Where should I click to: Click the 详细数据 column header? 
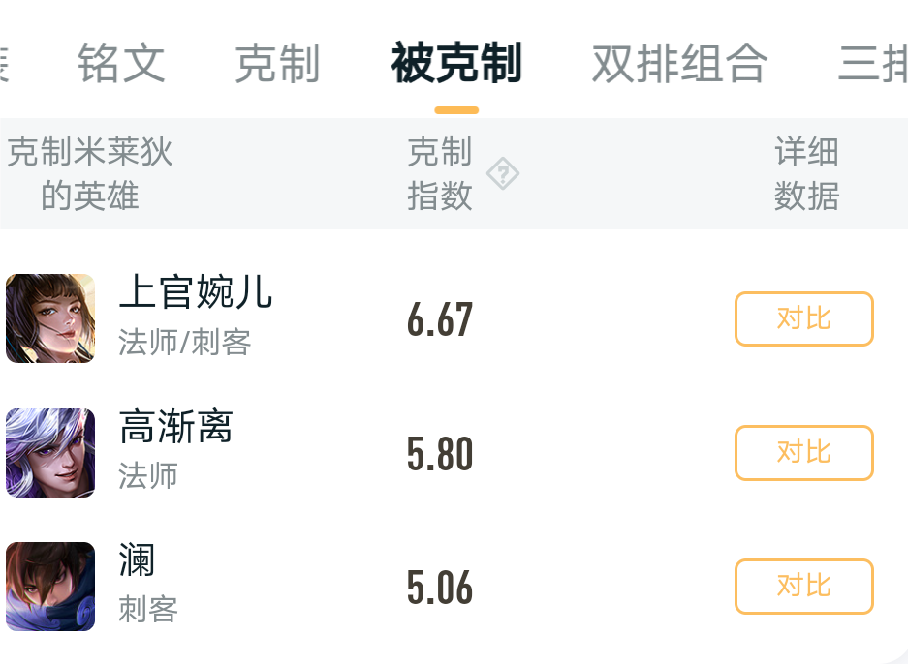coord(806,173)
